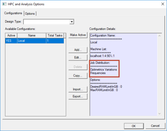Click the Configuration Name: heading text
The image size is (167, 131).
(x=103, y=36)
